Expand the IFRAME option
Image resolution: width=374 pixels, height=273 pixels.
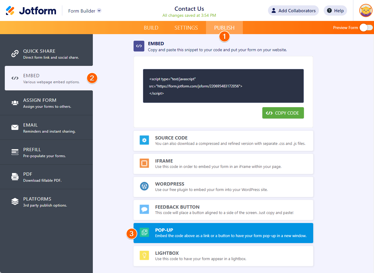223,164
